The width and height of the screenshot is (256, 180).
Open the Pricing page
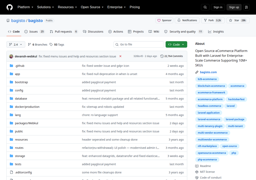click(135, 7)
